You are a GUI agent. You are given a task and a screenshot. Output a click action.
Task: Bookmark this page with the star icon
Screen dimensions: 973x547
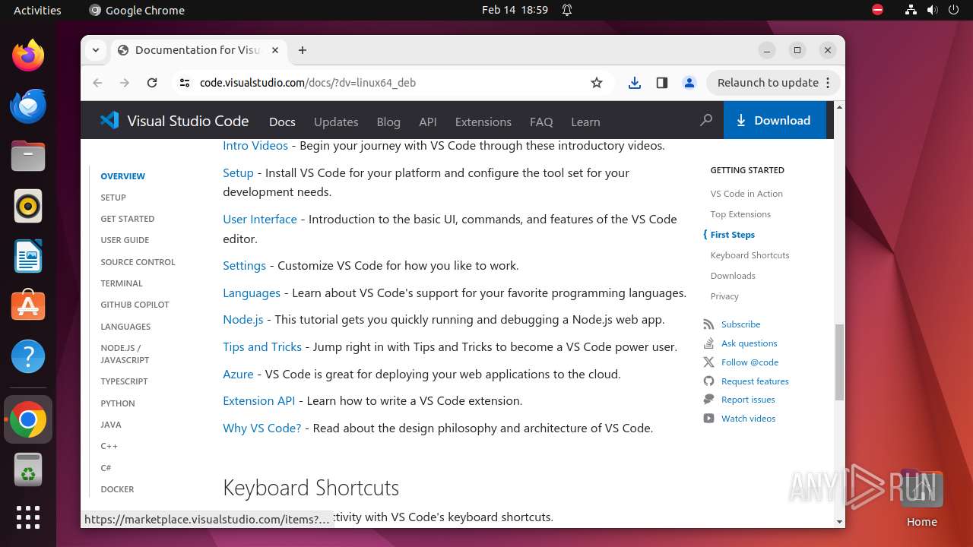click(x=597, y=83)
